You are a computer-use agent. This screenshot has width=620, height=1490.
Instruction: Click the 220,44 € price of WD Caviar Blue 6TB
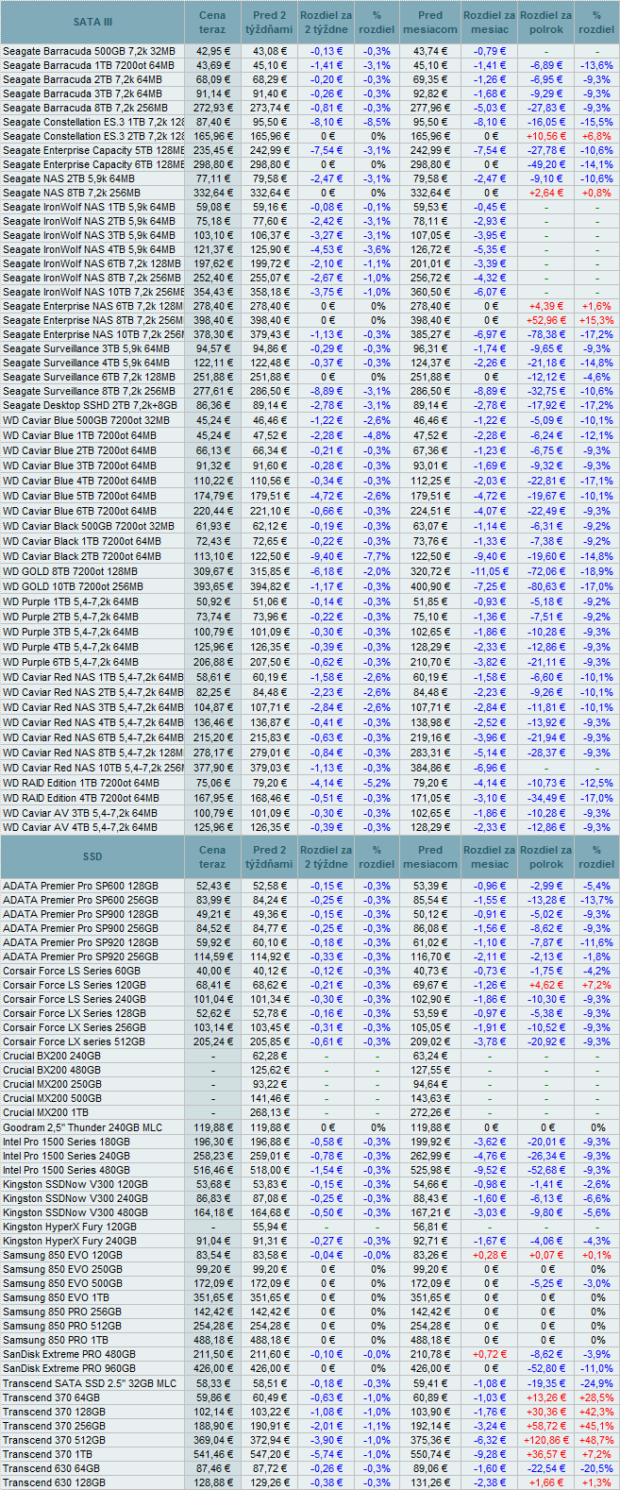(211, 511)
